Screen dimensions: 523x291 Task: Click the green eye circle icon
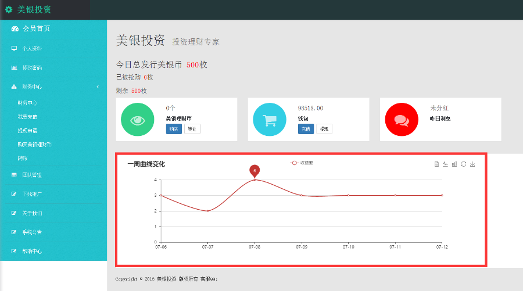[137, 119]
